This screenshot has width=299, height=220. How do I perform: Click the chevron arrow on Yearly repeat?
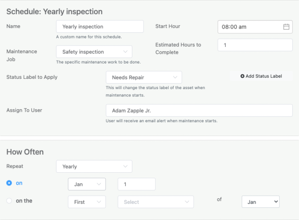click(x=125, y=167)
